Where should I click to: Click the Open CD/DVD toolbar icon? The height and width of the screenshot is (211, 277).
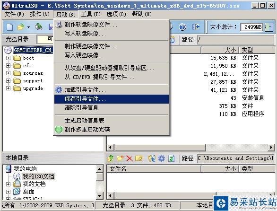click(38, 26)
